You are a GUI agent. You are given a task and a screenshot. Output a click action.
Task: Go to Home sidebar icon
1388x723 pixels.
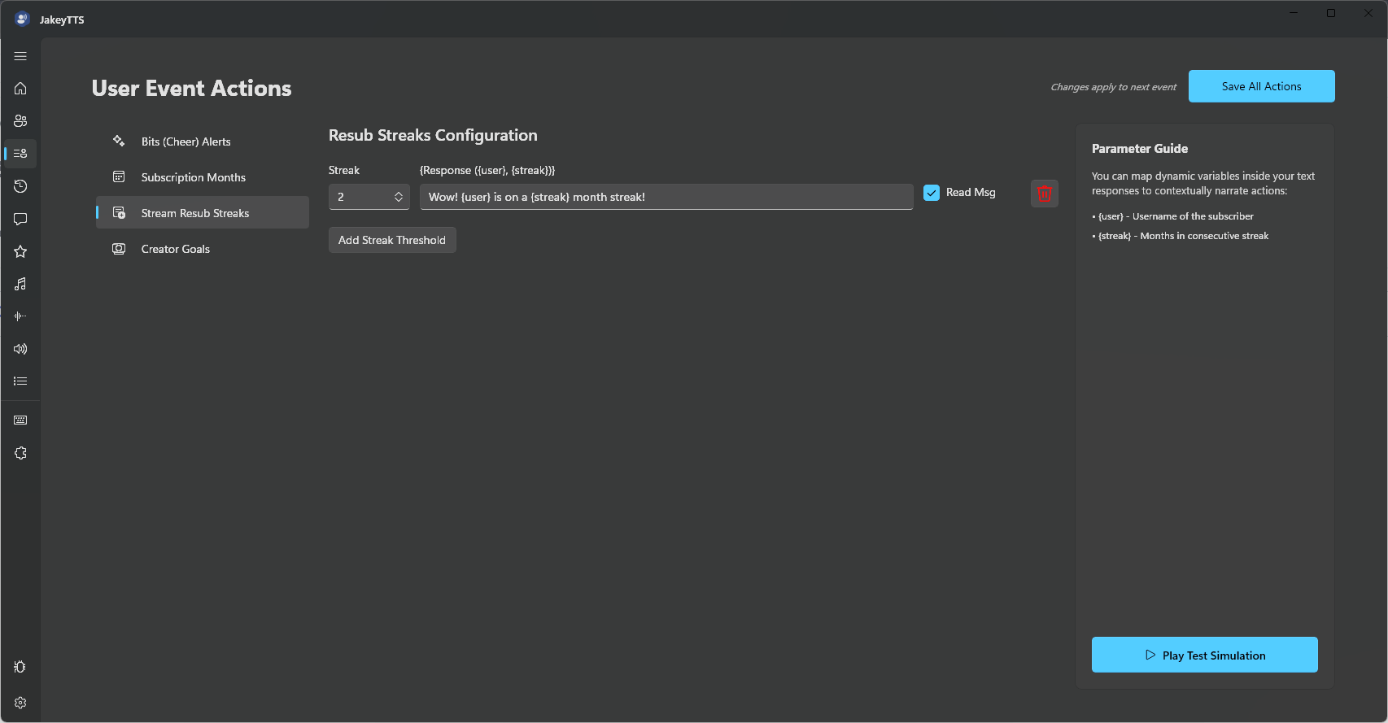pyautogui.click(x=20, y=89)
